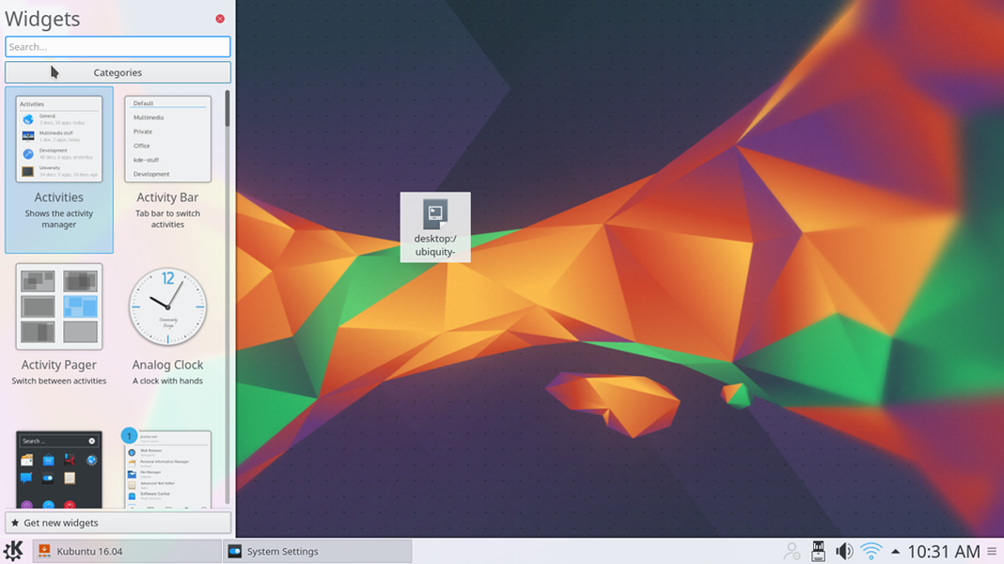Select the Analog Clock widget
1004x564 pixels.
[167, 307]
